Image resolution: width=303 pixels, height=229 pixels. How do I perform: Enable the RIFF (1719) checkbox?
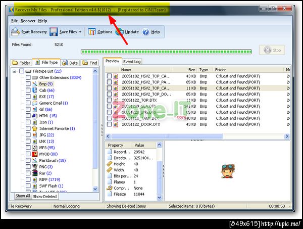(x=28, y=179)
